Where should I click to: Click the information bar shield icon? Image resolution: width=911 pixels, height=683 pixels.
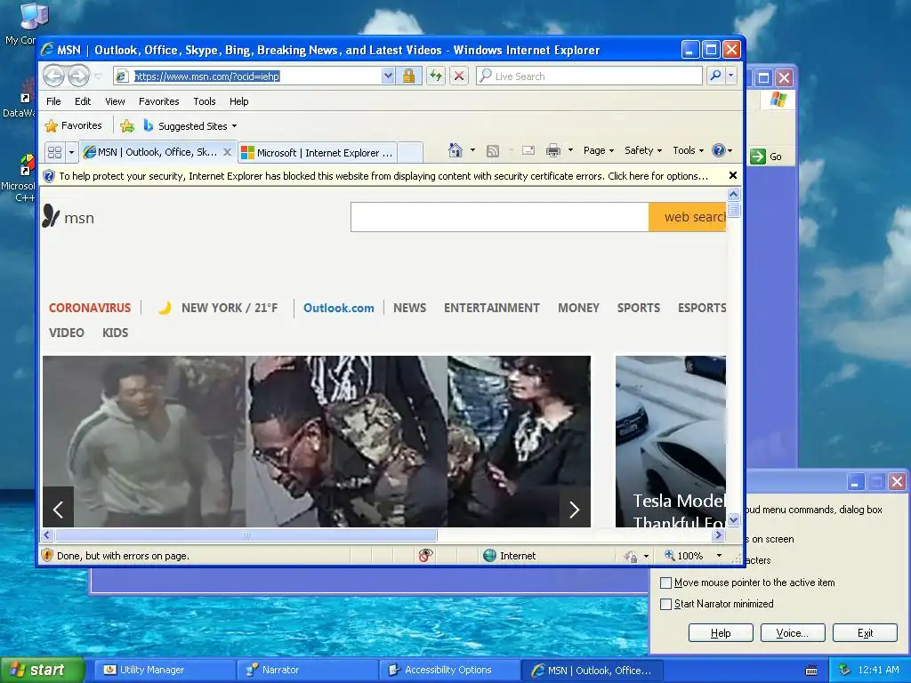click(50, 177)
